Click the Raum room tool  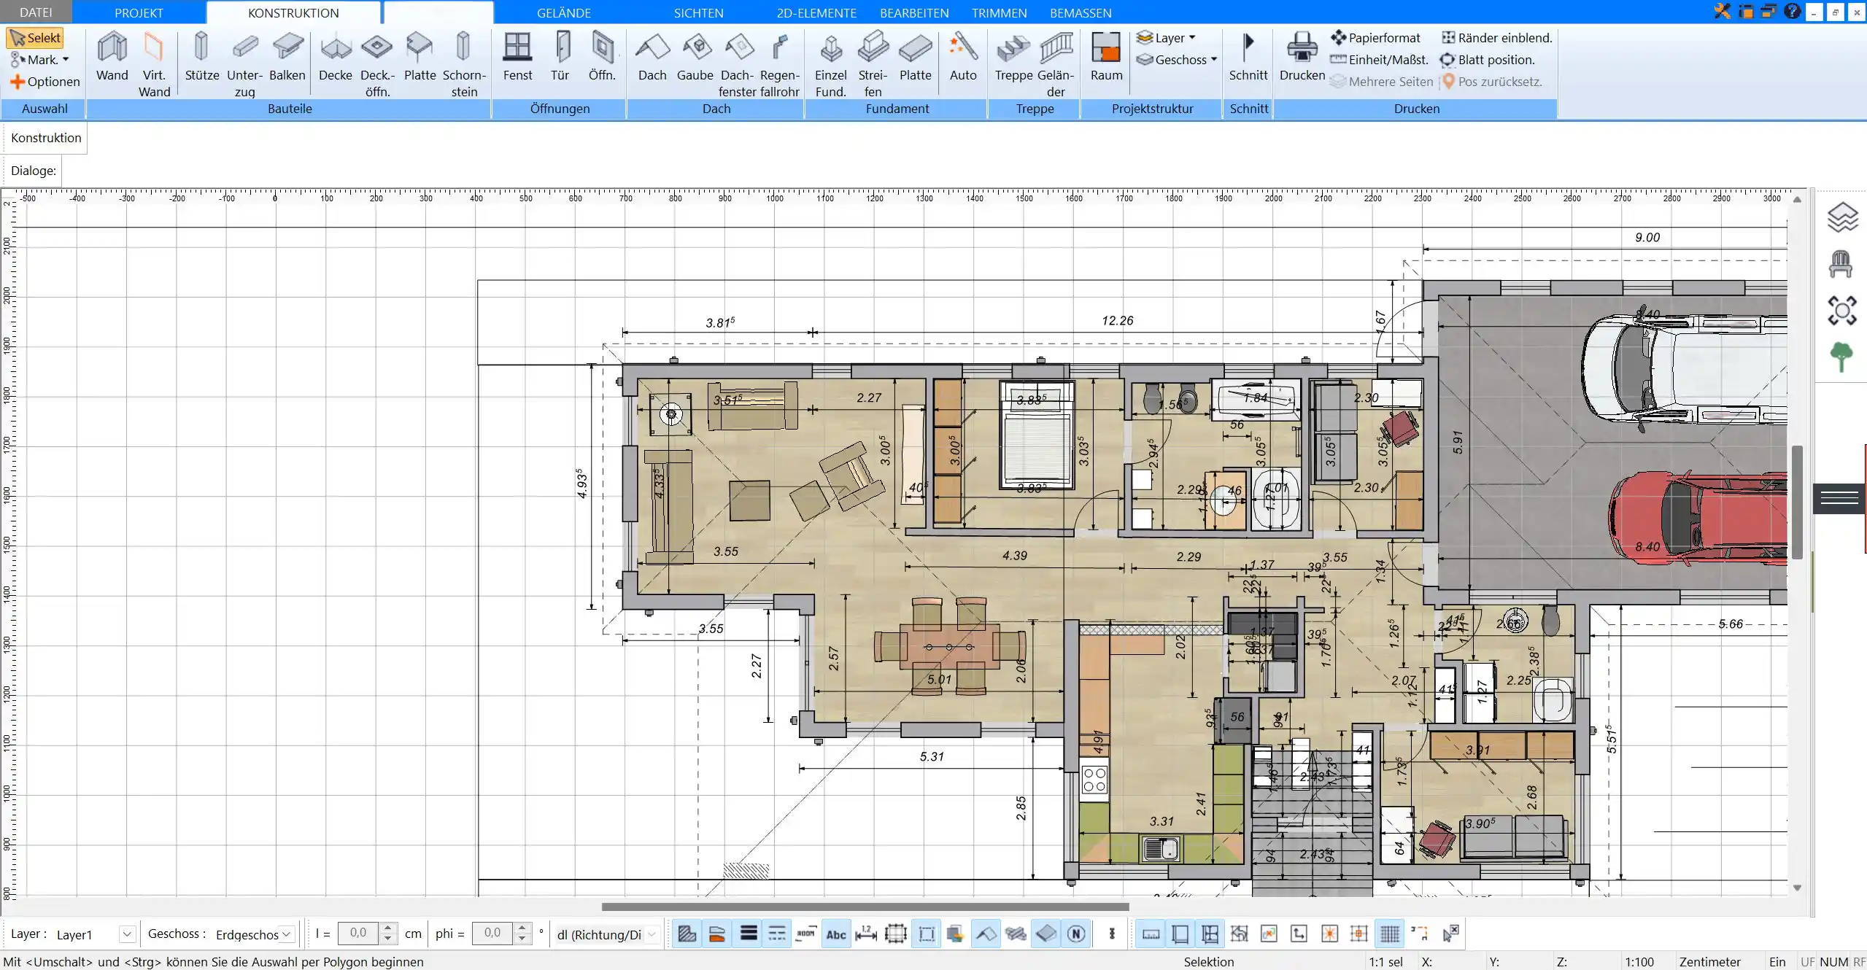click(x=1106, y=57)
